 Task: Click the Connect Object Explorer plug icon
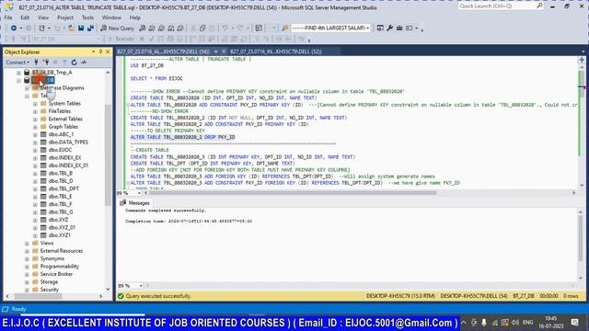37,63
